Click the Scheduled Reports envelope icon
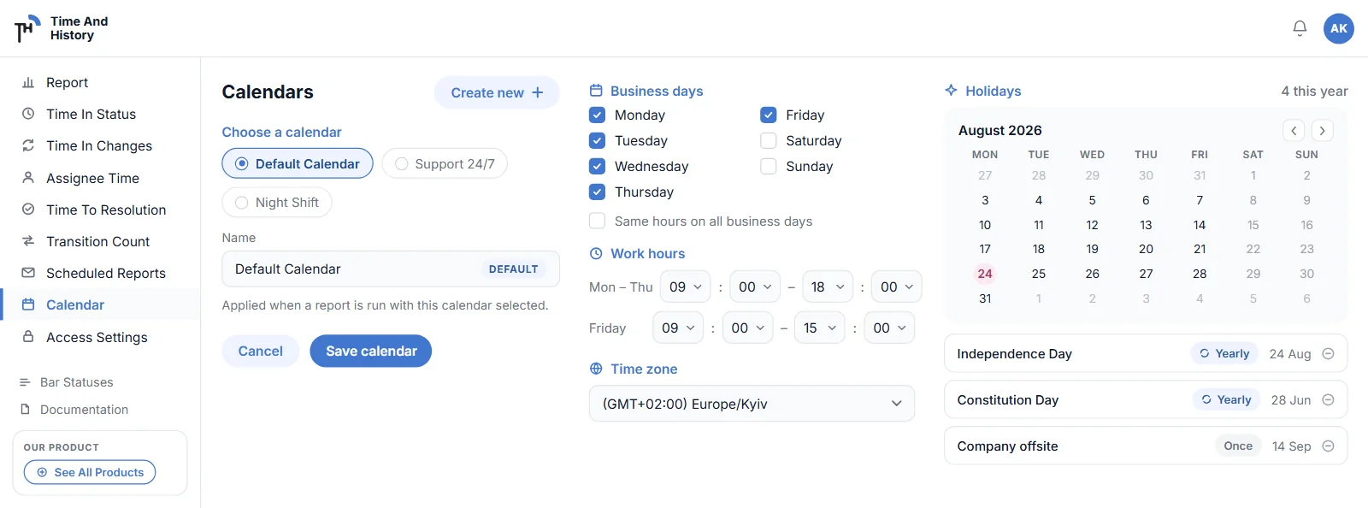 coord(28,273)
